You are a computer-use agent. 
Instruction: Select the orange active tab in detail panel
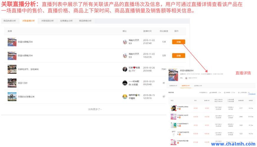click(185, 86)
